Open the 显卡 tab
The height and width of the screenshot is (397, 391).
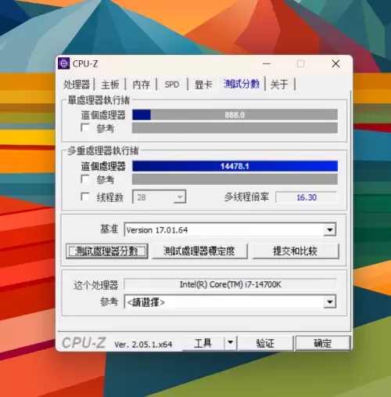point(203,85)
